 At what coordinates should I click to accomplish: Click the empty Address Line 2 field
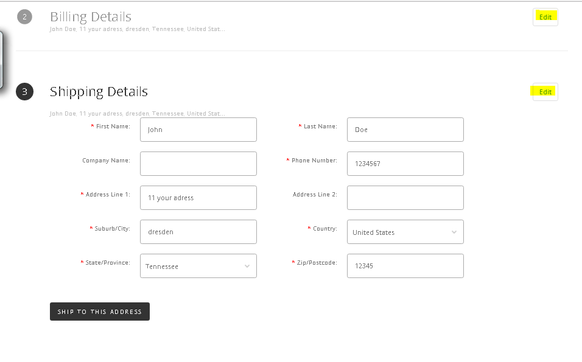(x=405, y=198)
